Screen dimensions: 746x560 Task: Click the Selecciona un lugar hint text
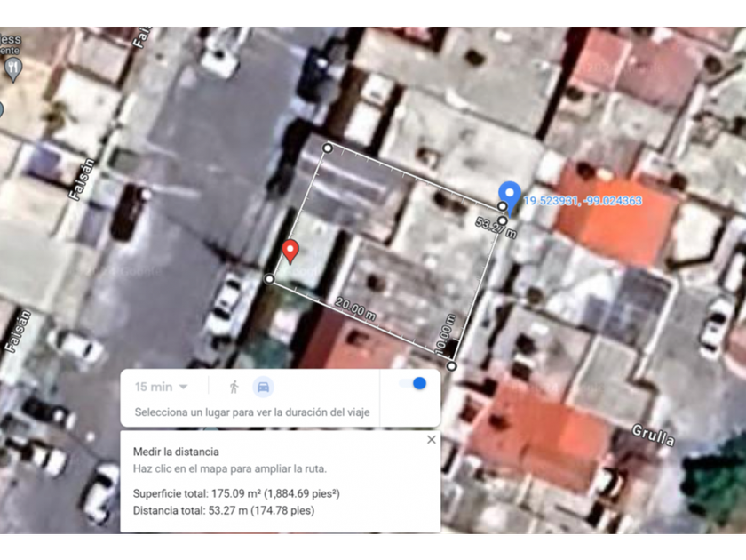pyautogui.click(x=258, y=412)
